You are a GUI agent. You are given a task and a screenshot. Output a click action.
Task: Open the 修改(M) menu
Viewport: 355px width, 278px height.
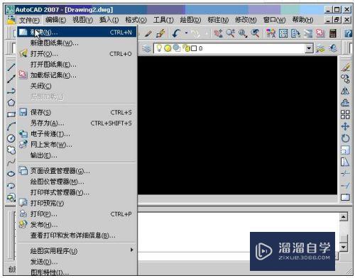click(246, 20)
